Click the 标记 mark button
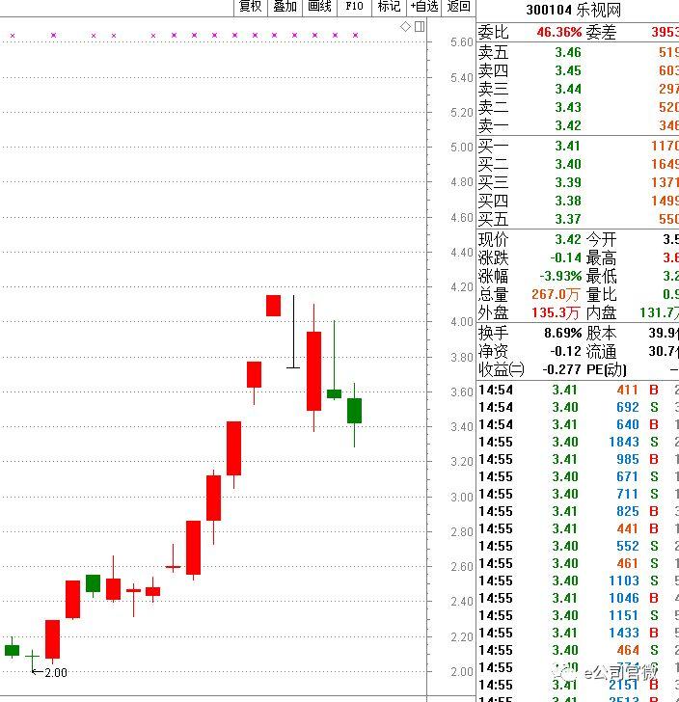The image size is (679, 702). [x=389, y=7]
